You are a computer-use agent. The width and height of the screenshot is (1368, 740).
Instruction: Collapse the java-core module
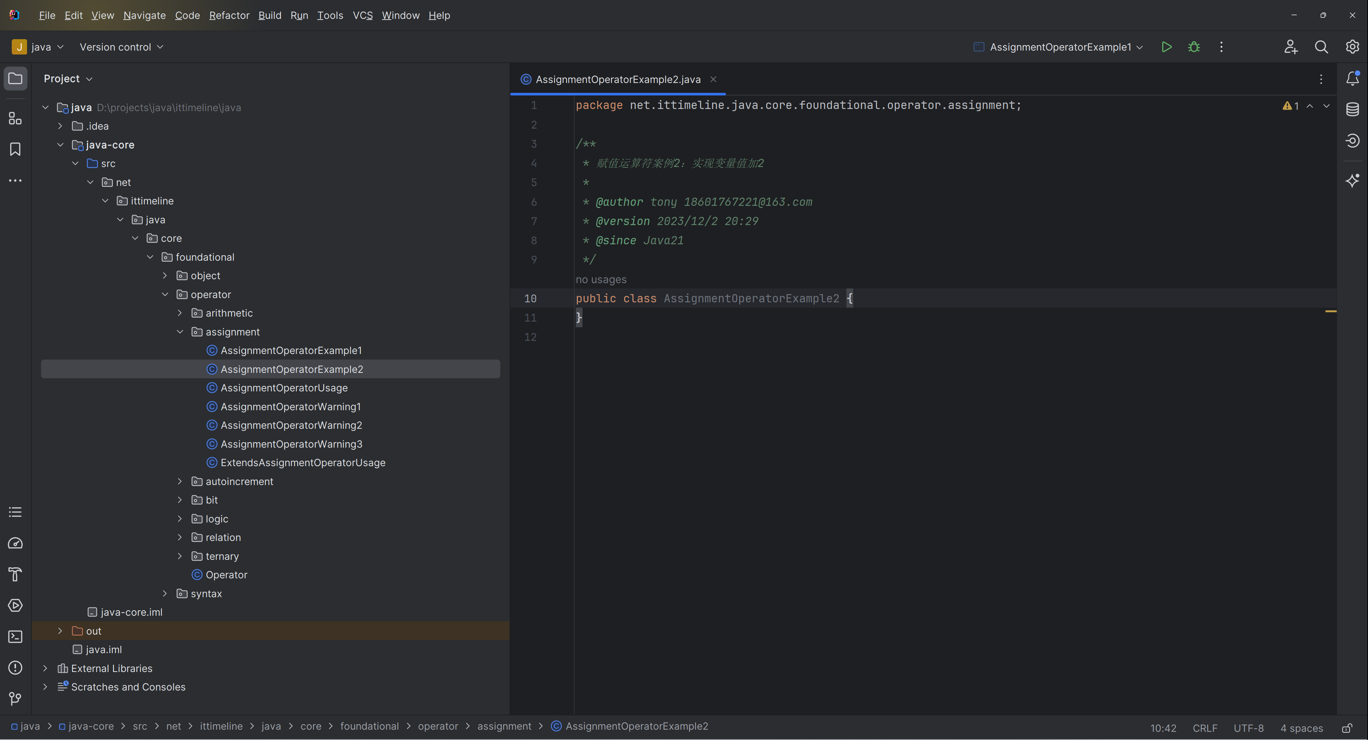coord(60,145)
